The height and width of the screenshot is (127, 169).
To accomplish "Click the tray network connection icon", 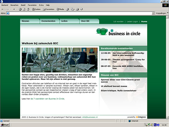I will (149, 125).
